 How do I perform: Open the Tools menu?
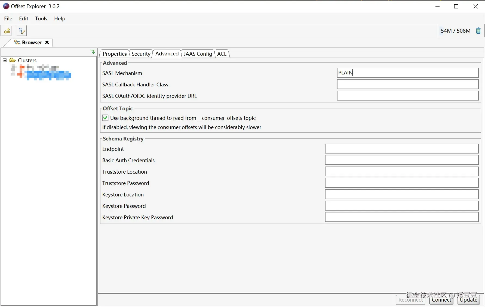[x=41, y=18]
